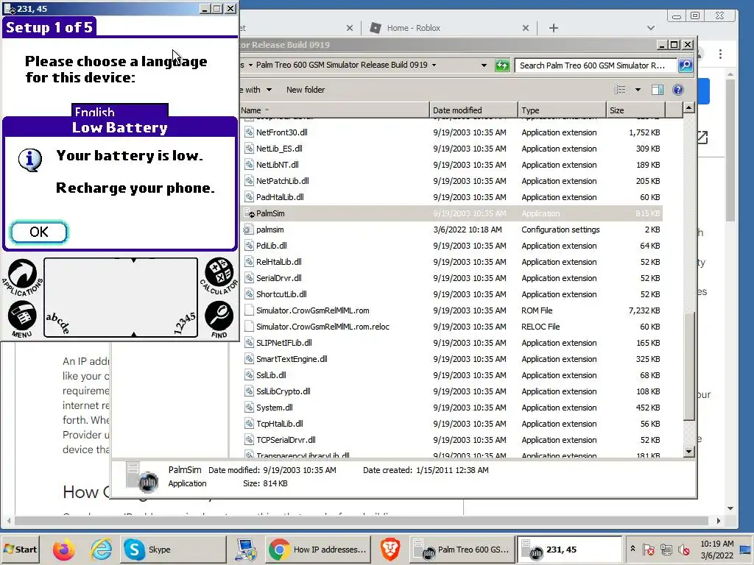Launch Internet Explorer from the taskbar

(x=101, y=550)
